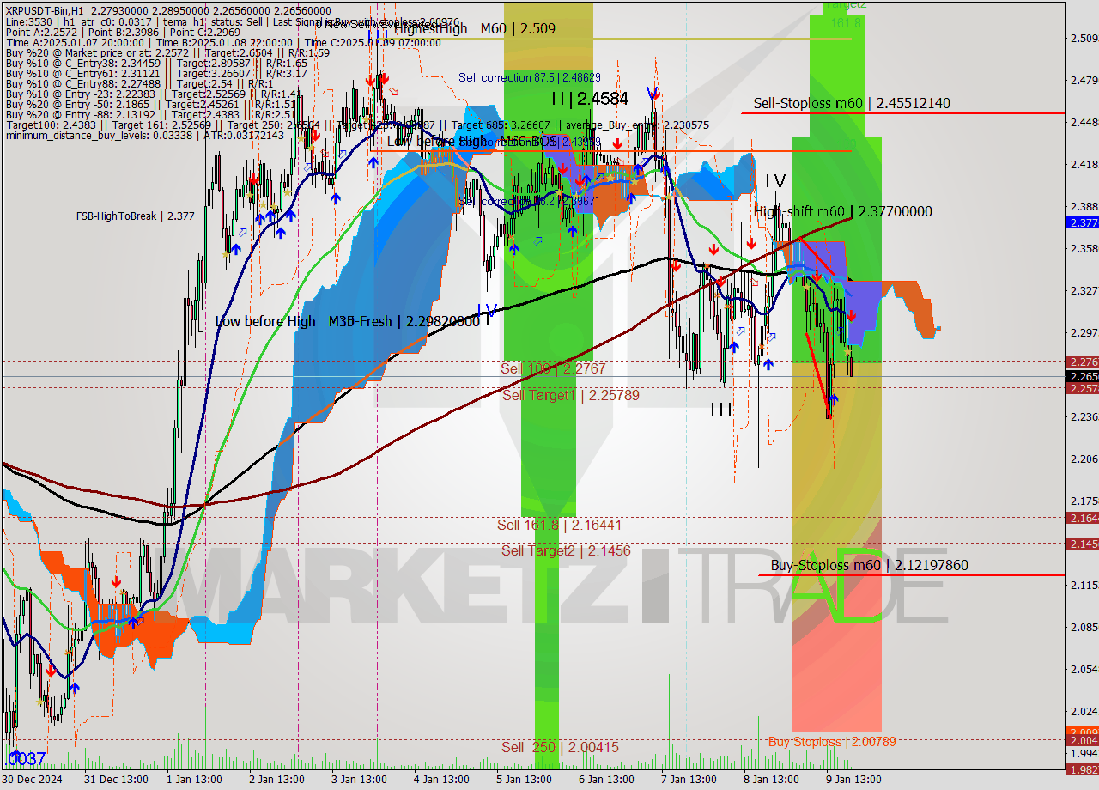This screenshot has width=1099, height=790.
Task: Click the 2.145 price axis tag
Action: click(1082, 544)
